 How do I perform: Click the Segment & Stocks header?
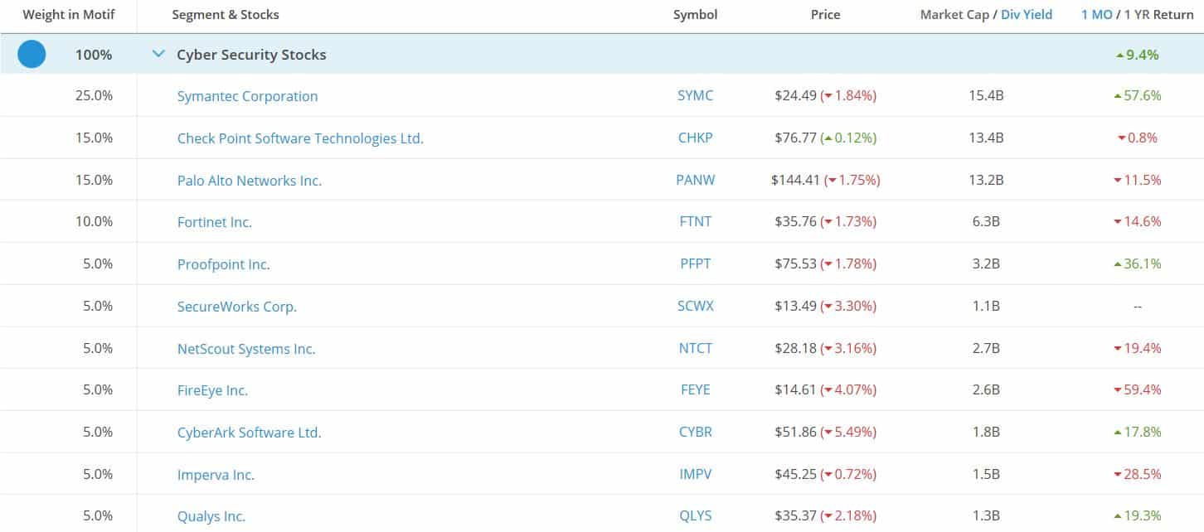click(x=226, y=15)
